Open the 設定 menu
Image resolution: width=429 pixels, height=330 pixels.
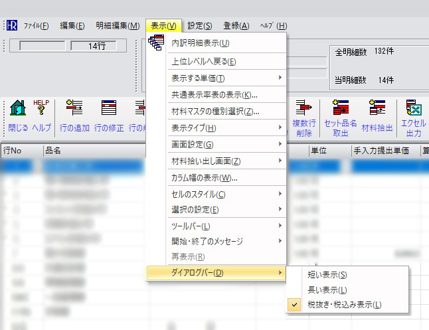199,26
